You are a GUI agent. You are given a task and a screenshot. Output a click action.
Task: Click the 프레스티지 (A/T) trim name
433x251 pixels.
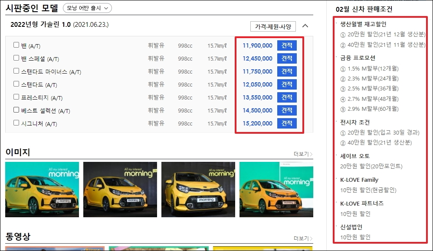coord(42,97)
